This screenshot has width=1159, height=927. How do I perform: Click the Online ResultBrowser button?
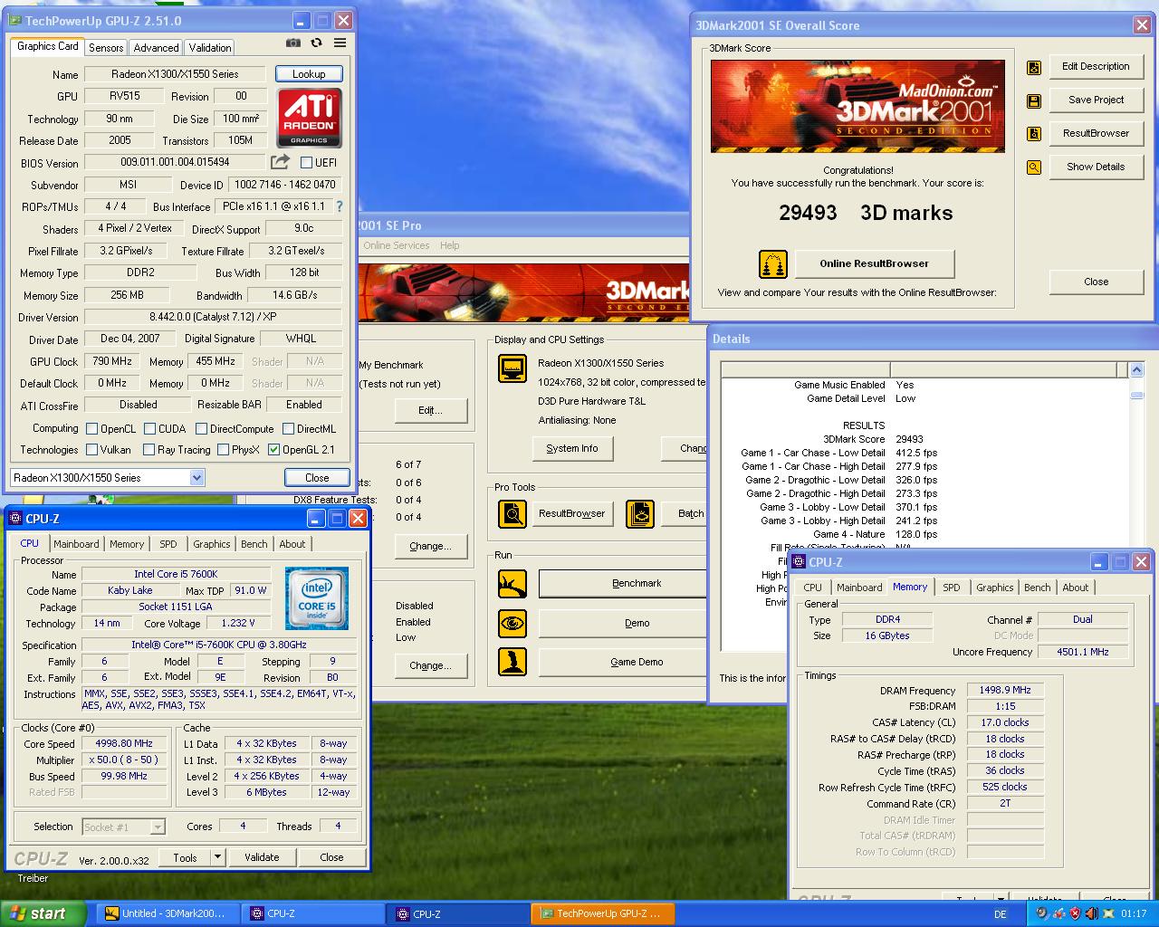tap(875, 263)
